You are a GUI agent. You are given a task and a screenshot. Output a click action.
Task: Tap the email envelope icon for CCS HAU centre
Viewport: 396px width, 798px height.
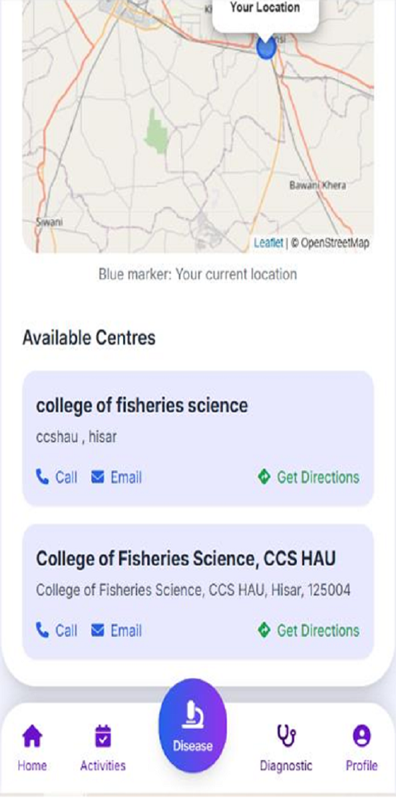pyautogui.click(x=97, y=630)
